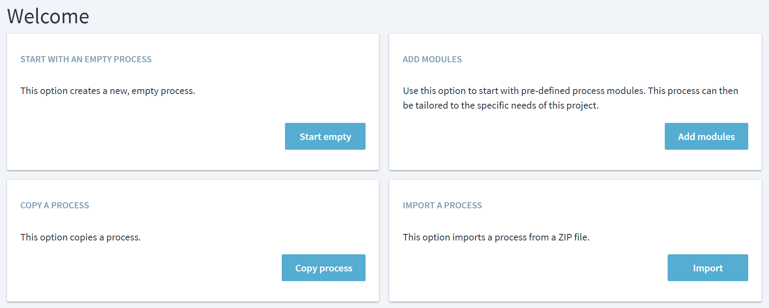769x308 pixels.
Task: Click empty space left of Import button
Action: [529, 268]
